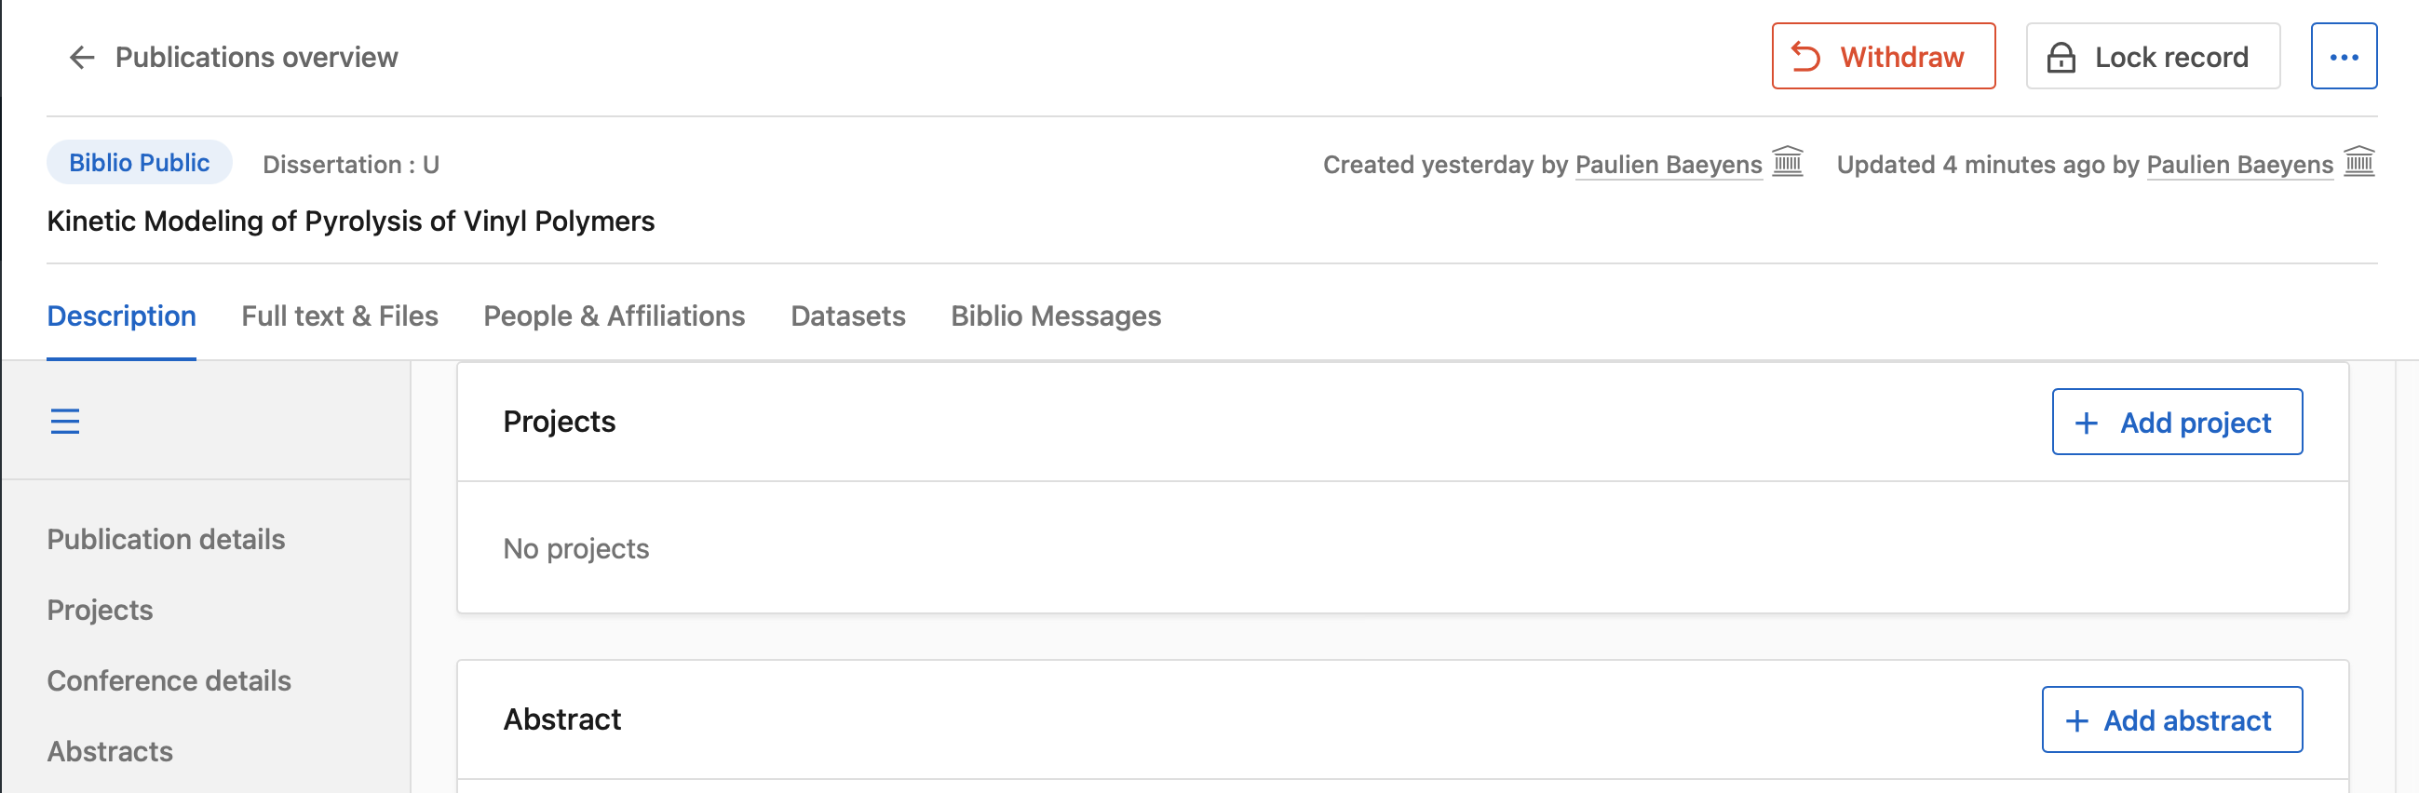Open the Biblio Messages tab
Image resolution: width=2419 pixels, height=793 pixels.
[x=1056, y=316]
